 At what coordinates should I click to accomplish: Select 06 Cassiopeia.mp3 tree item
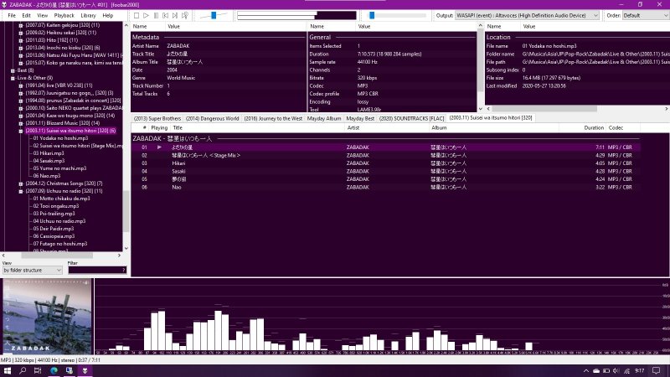click(x=54, y=236)
